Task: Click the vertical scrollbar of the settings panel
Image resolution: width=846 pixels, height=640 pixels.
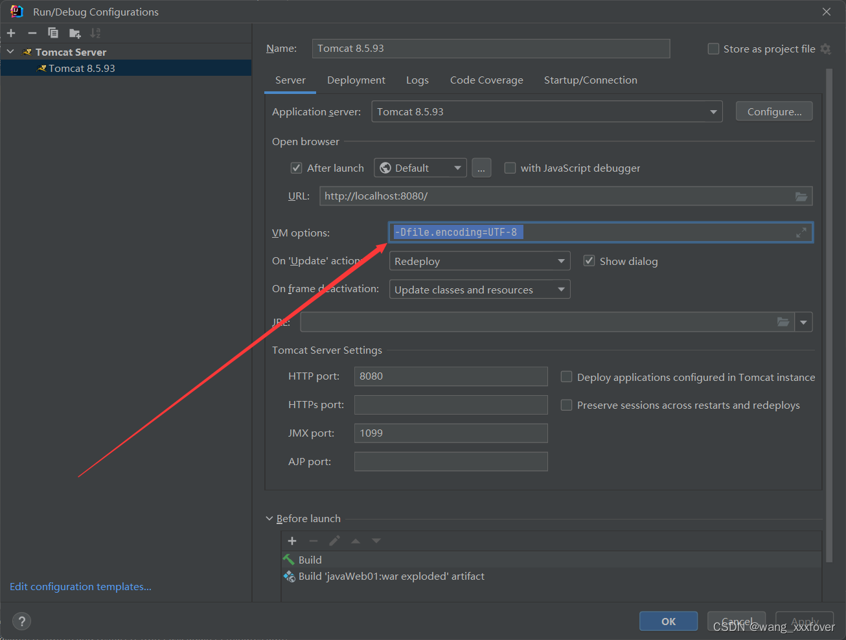Action: [829, 315]
